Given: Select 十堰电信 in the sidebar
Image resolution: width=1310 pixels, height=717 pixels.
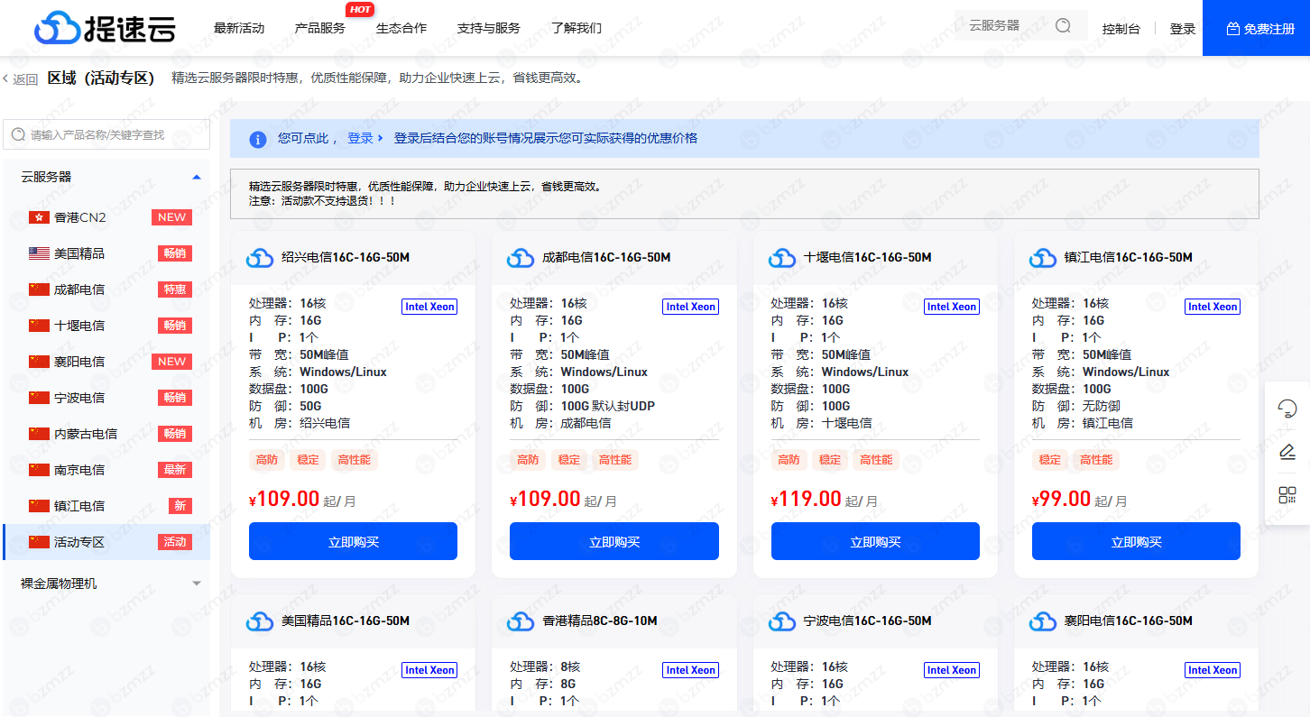Looking at the screenshot, I should 106,326.
